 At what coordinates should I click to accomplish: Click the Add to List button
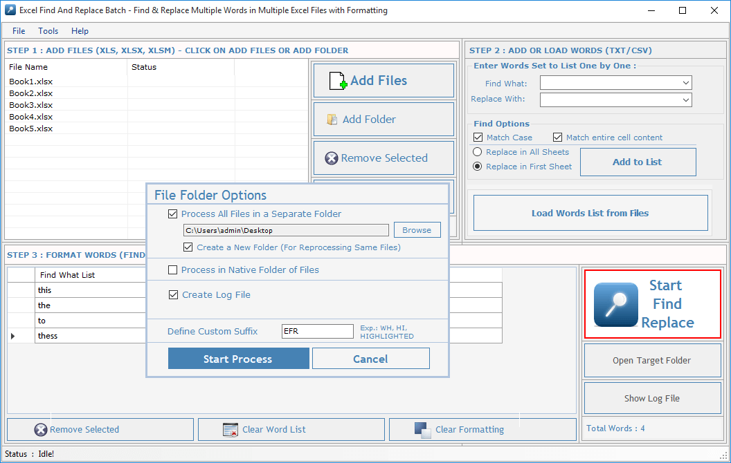(x=638, y=162)
